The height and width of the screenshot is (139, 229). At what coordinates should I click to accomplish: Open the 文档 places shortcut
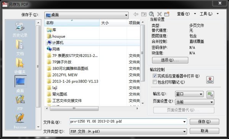pyautogui.click(x=20, y=47)
